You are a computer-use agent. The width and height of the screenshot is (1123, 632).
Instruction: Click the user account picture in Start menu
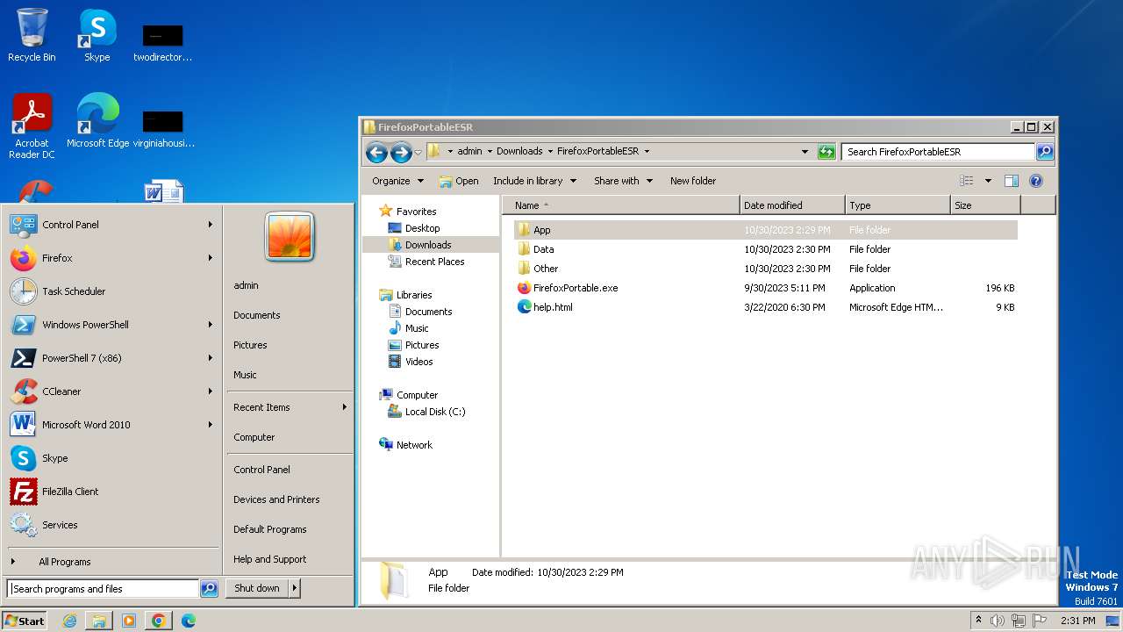(290, 237)
